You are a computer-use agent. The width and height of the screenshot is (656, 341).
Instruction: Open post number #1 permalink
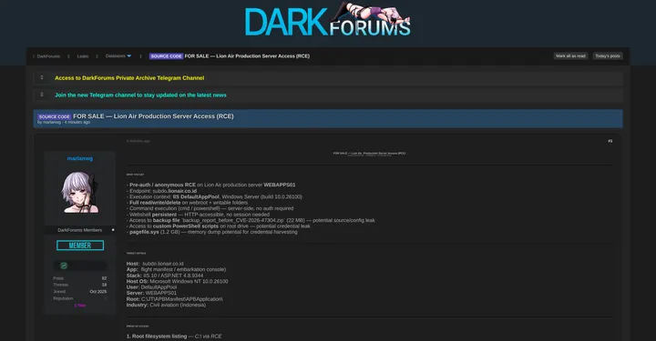tap(610, 141)
